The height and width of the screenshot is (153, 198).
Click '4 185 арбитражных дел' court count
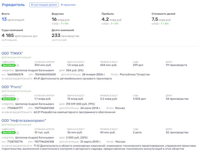coord(20,36)
